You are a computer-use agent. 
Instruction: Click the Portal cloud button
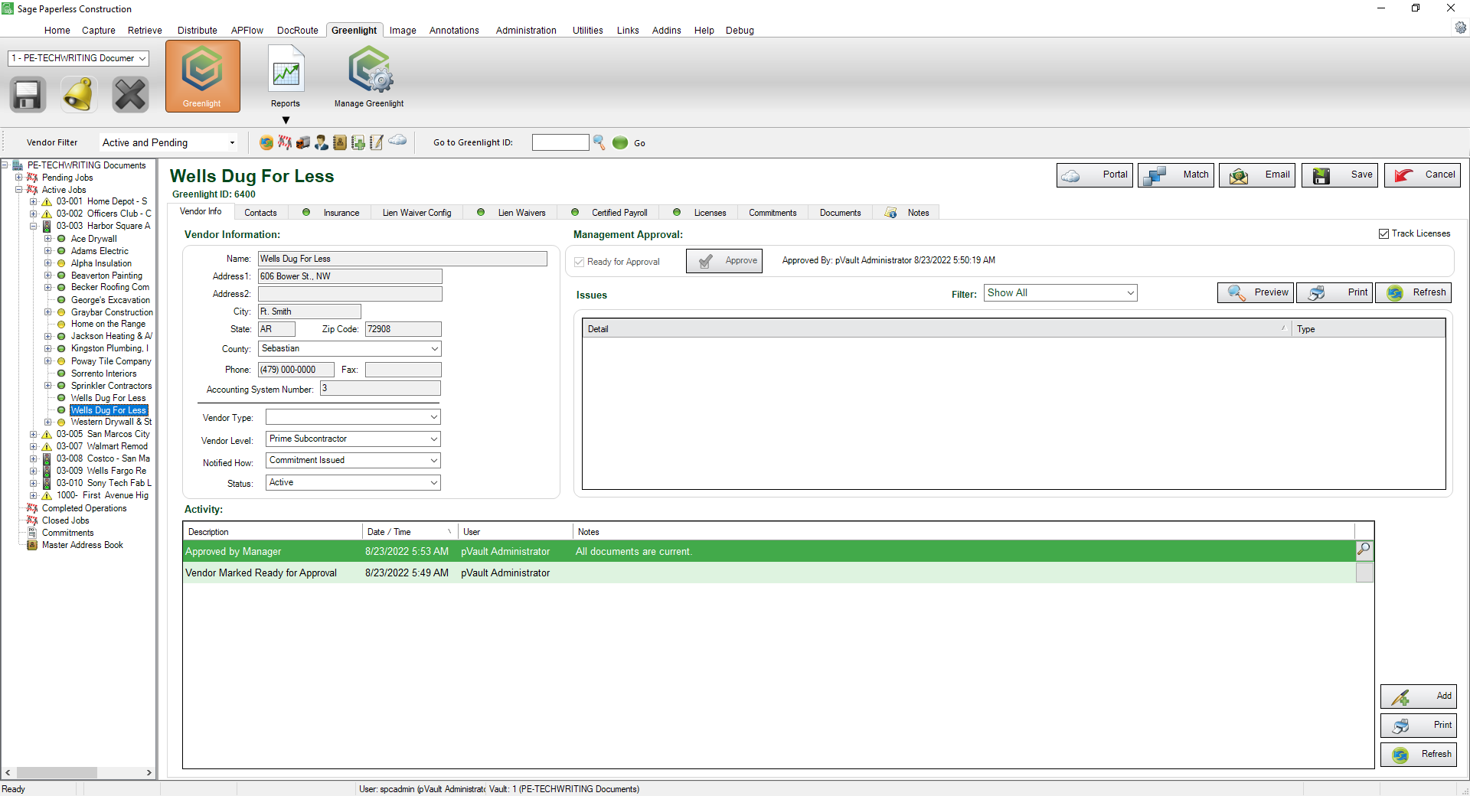(1095, 175)
